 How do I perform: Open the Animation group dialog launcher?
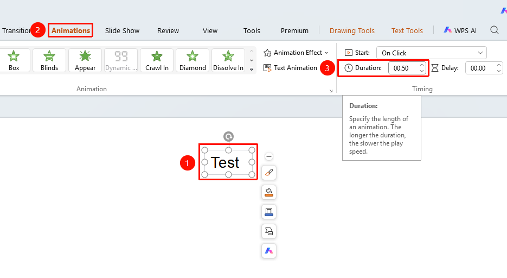pyautogui.click(x=331, y=91)
